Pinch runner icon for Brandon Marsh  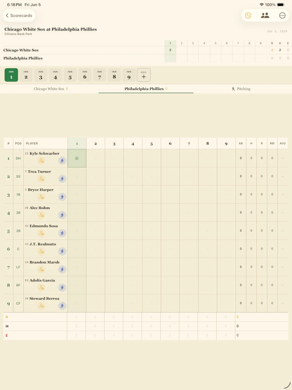point(62,270)
